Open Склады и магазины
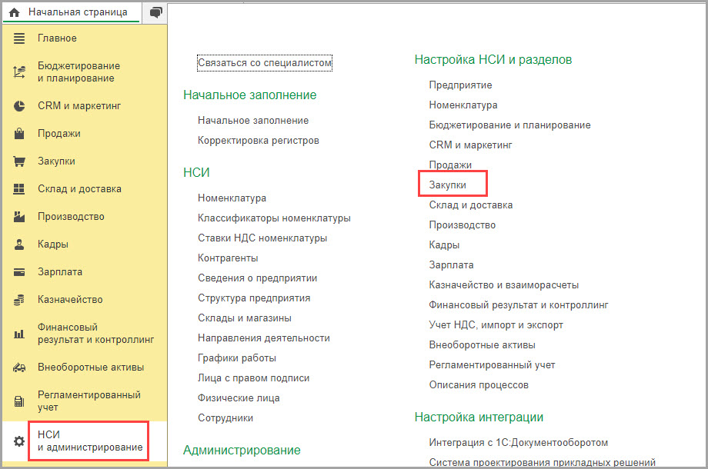 [245, 318]
